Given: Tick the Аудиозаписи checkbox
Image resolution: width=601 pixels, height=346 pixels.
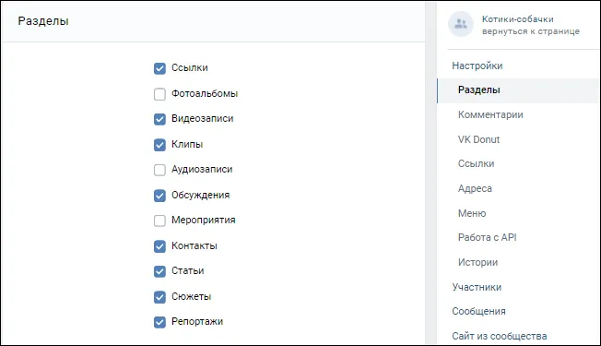Looking at the screenshot, I should click(159, 170).
